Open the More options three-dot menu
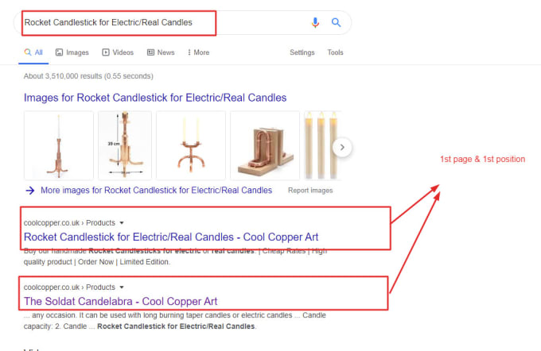The height and width of the screenshot is (351, 541). click(x=189, y=52)
